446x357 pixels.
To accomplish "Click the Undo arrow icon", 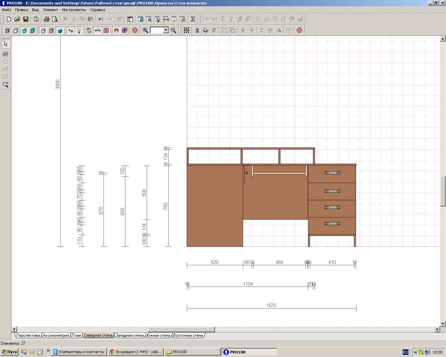I will tap(101, 19).
